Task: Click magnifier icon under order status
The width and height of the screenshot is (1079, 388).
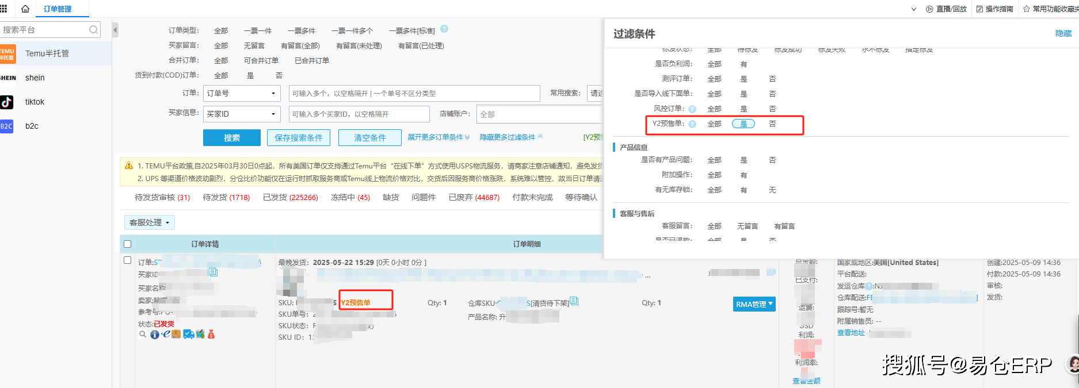Action: (x=142, y=334)
